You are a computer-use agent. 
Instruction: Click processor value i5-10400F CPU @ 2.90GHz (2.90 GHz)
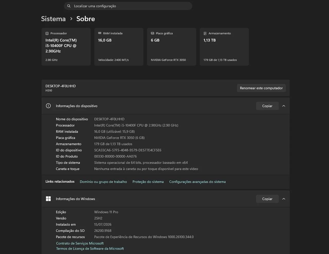pos(136,125)
